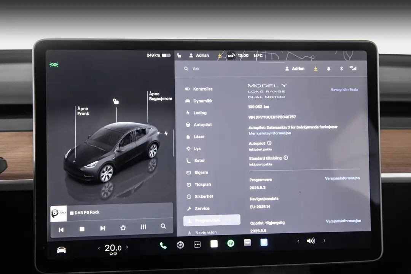Select the VIN number text

(x=272, y=117)
